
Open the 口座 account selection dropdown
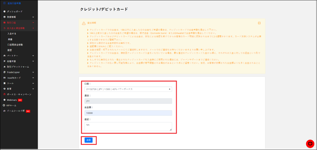pos(128,89)
